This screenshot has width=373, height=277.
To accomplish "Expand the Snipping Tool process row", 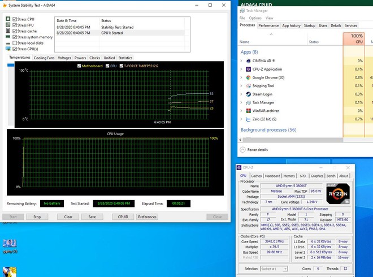I will 241,86.
